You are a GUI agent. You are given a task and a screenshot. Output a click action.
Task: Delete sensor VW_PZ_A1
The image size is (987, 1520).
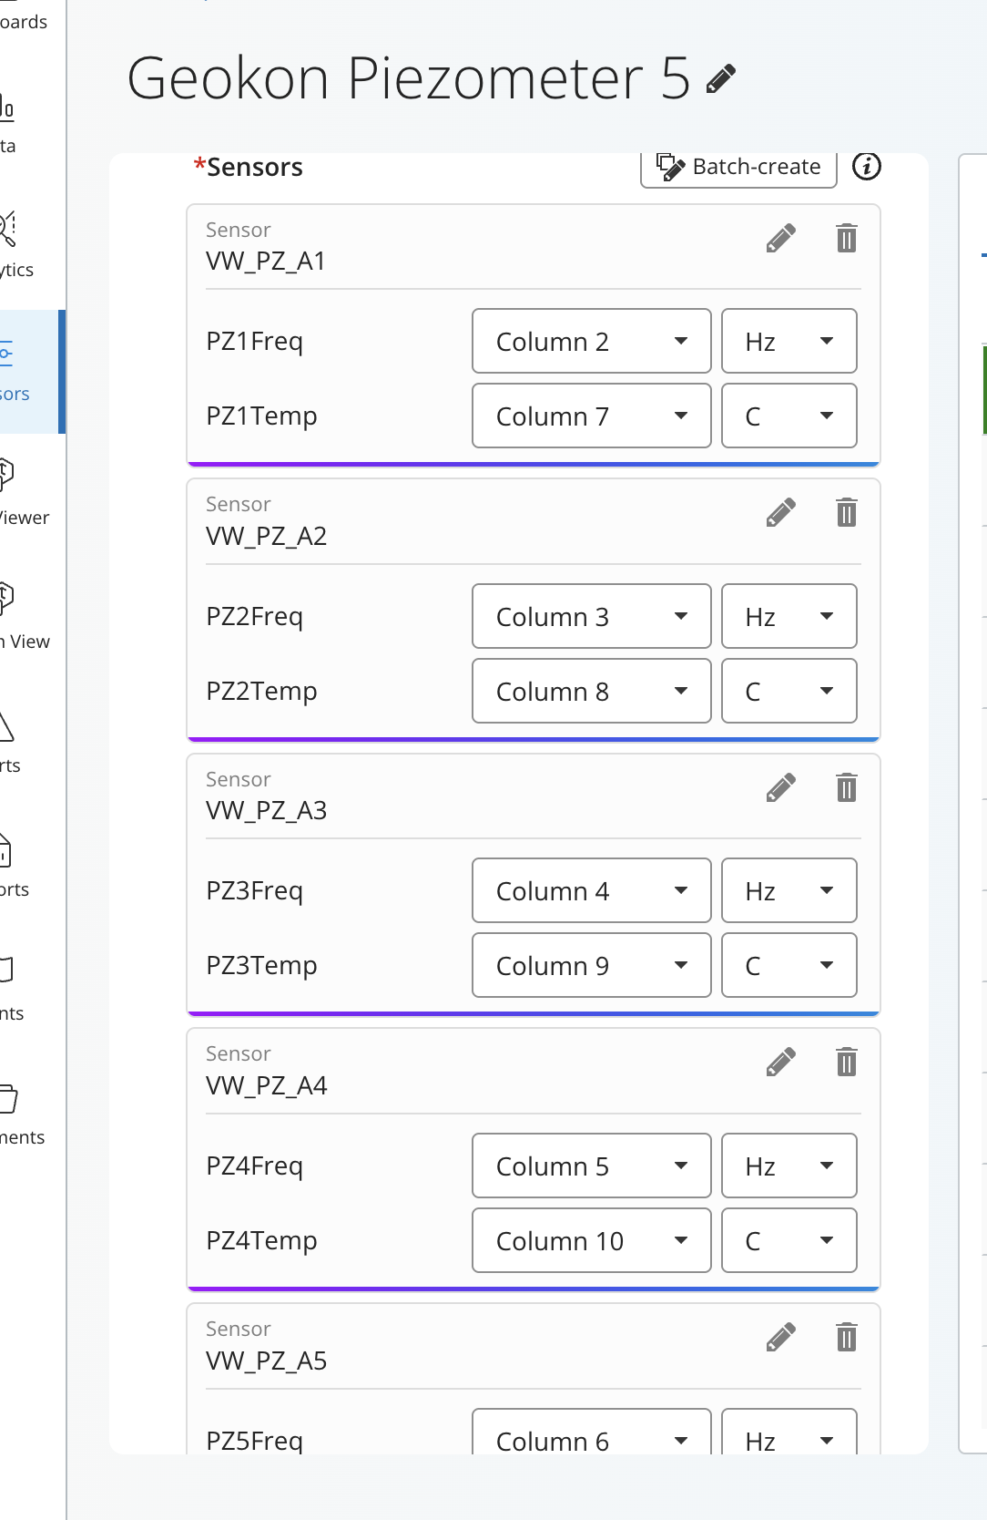coord(847,239)
